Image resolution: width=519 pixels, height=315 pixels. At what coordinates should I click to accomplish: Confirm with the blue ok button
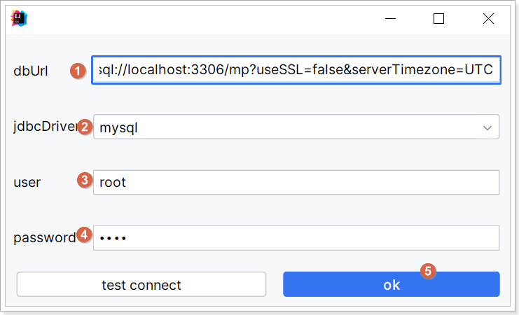point(392,284)
